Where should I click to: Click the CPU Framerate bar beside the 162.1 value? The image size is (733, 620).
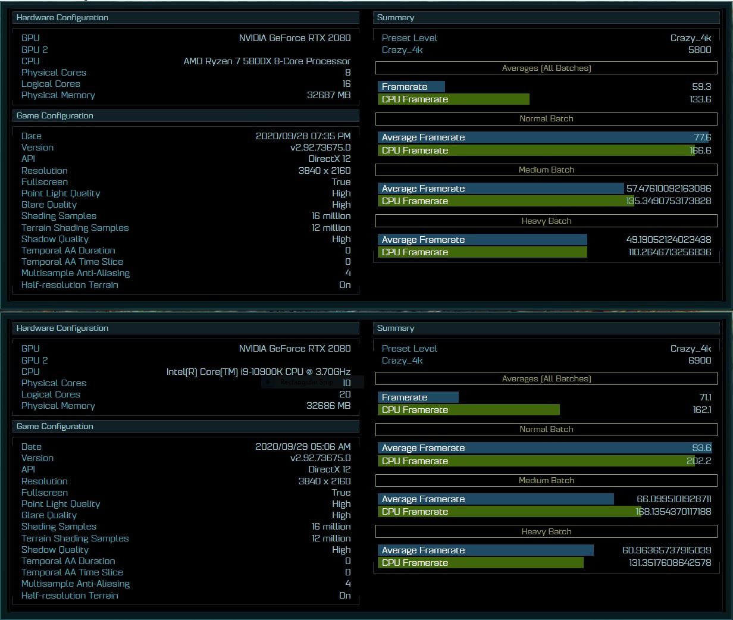coord(469,410)
